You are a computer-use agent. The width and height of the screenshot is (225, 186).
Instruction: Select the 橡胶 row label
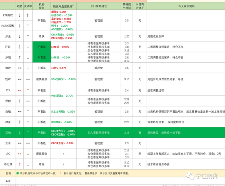point(8,68)
